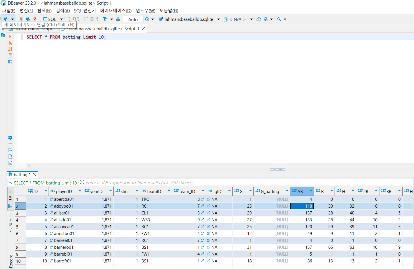Click the expand filter panel icon
The width and height of the screenshot is (414, 269).
click(82, 182)
